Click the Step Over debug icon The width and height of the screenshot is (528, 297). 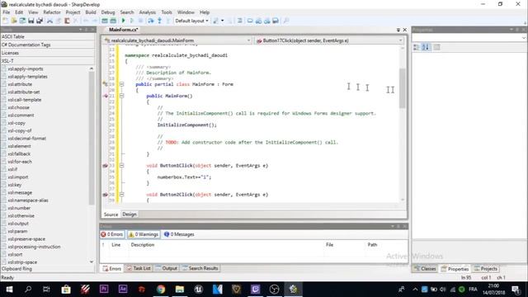pyautogui.click(x=150, y=21)
